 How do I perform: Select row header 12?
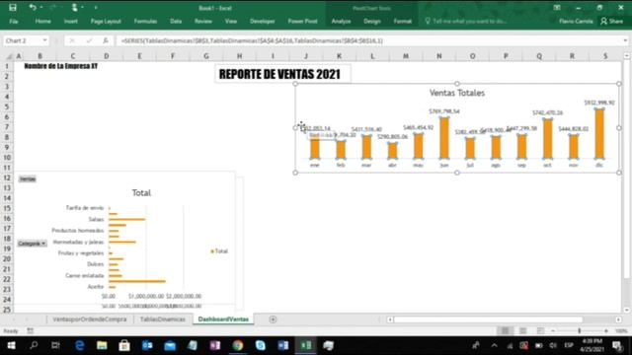point(7,177)
